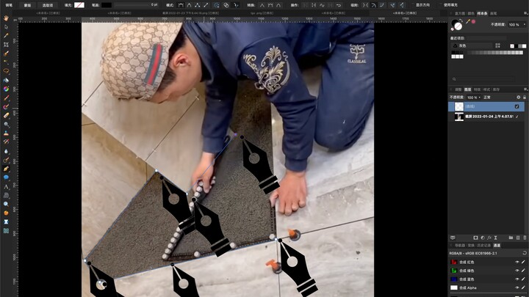Click the lock layer icon

(x=525, y=97)
